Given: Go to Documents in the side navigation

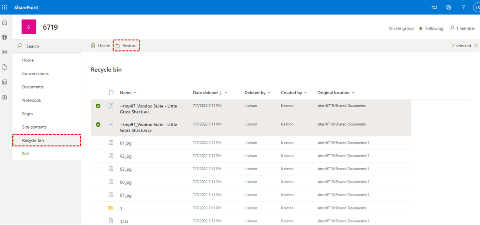Looking at the screenshot, I should 33,87.
